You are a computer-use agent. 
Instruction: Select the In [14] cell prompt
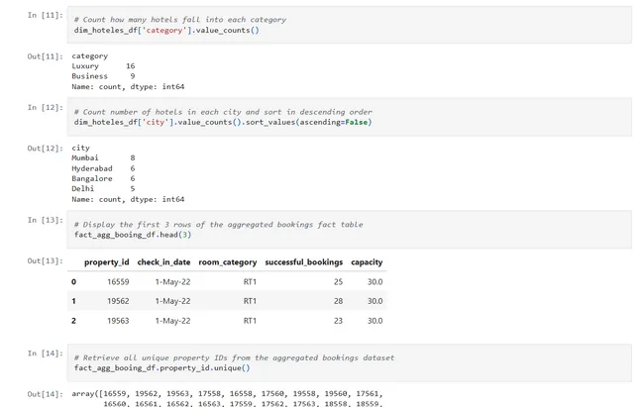(46, 353)
